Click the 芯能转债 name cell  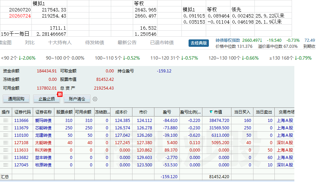pos(43,128)
